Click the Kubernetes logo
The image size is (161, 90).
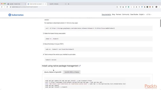tap(16, 15)
